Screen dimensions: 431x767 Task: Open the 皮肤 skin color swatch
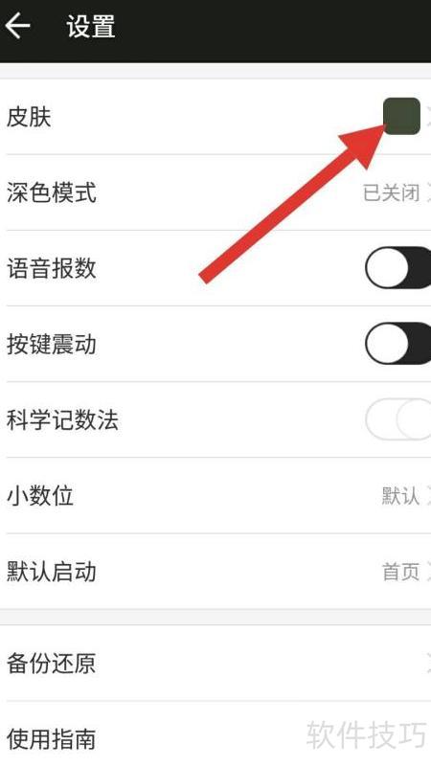[401, 116]
